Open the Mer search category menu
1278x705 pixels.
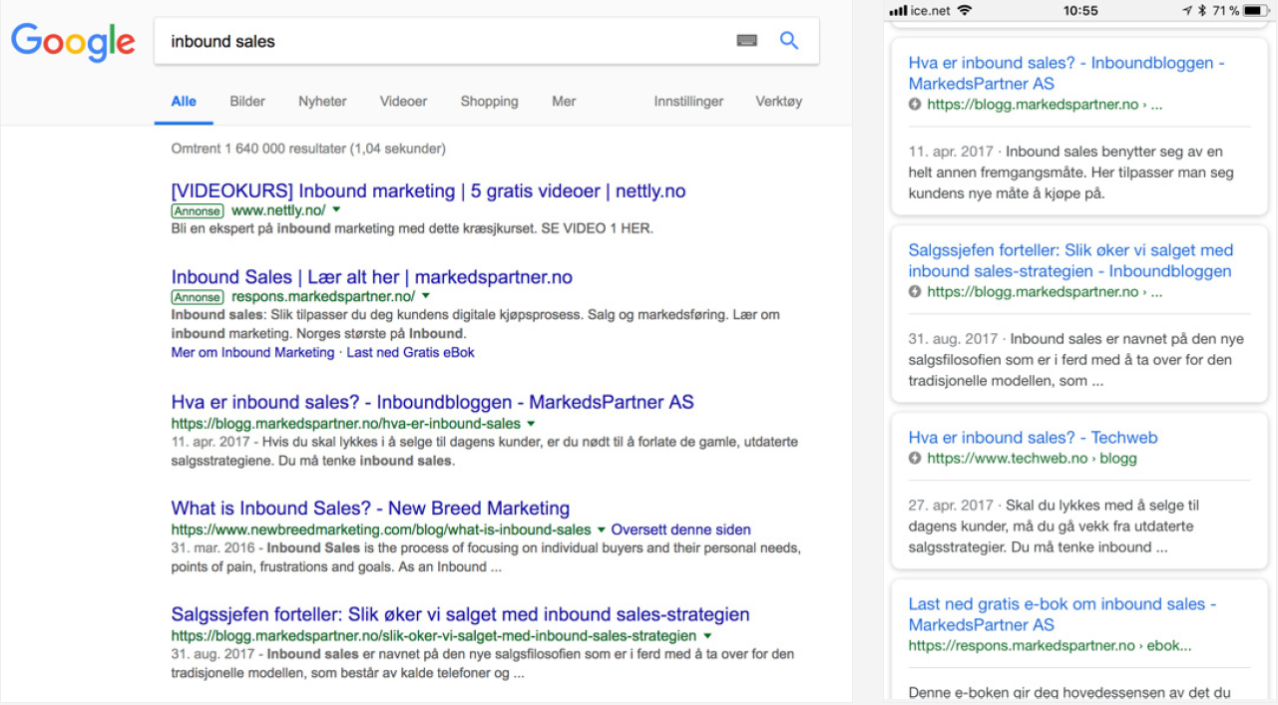[x=564, y=101]
